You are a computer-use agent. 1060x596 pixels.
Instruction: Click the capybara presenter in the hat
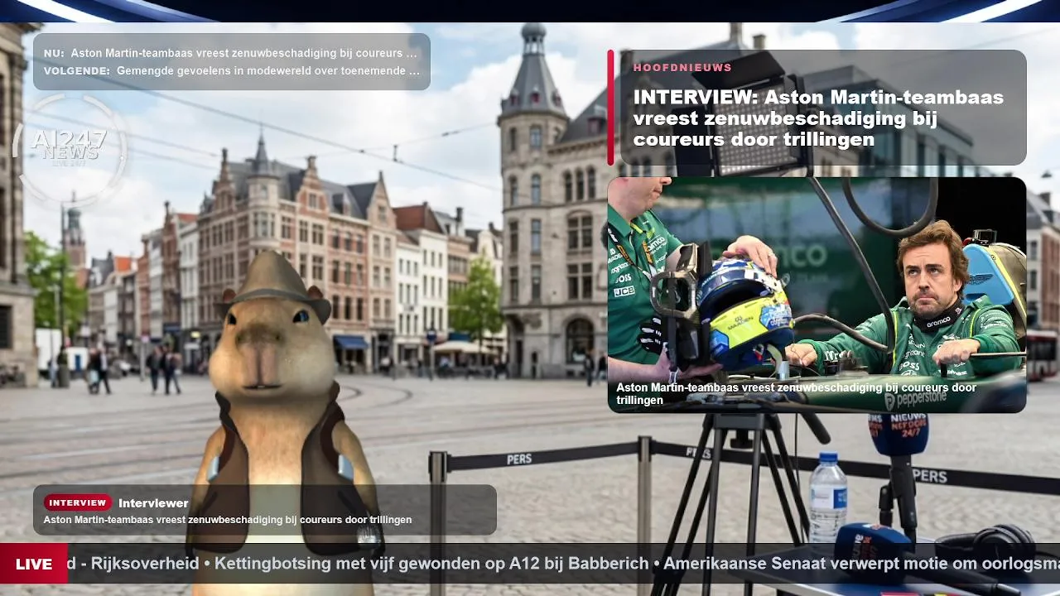282,422
